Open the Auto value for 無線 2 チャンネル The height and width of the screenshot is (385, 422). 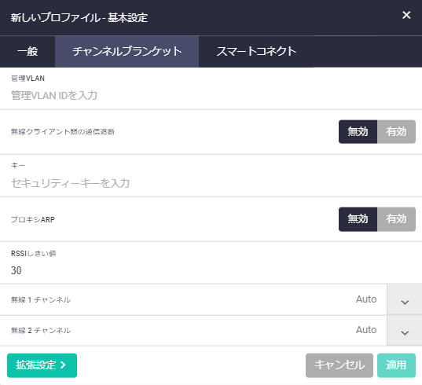[366, 330]
